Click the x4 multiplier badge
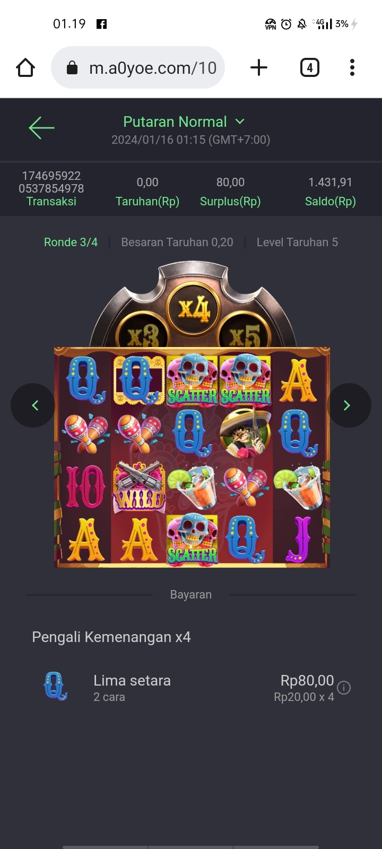 (x=194, y=309)
